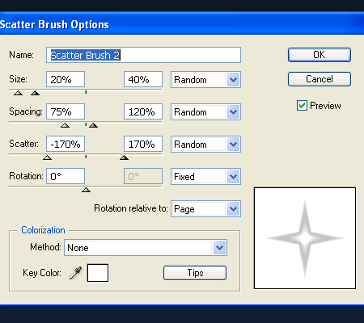Click the white Key Color swatch
The image size is (364, 323).
click(98, 273)
